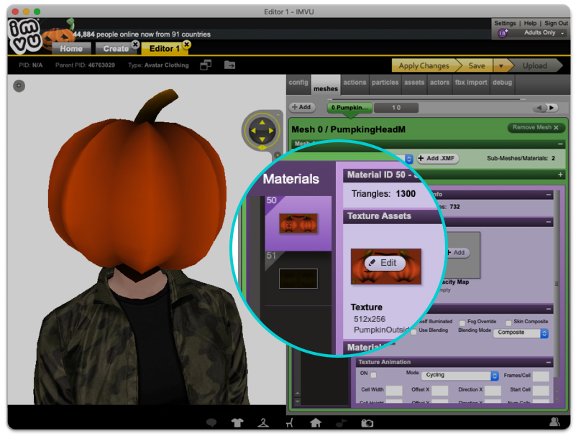This screenshot has width=576, height=436.
Task: Turn ON texture animation checkbox
Action: pyautogui.click(x=374, y=375)
